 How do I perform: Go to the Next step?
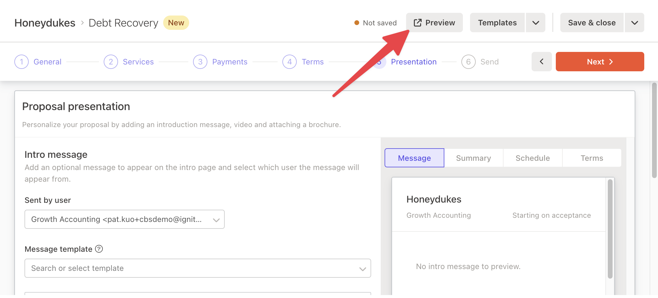click(600, 62)
